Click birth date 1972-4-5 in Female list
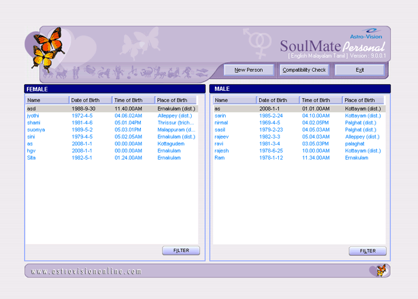Image resolution: width=418 pixels, height=299 pixels. [x=82, y=115]
